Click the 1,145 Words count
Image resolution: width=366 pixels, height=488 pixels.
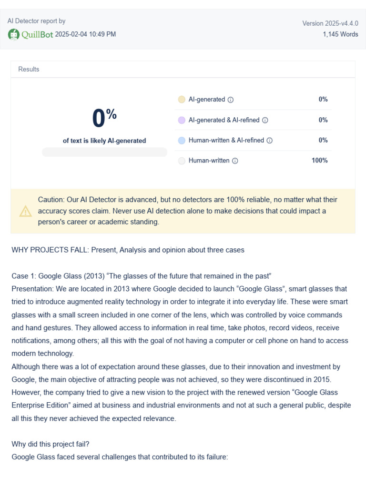[340, 34]
